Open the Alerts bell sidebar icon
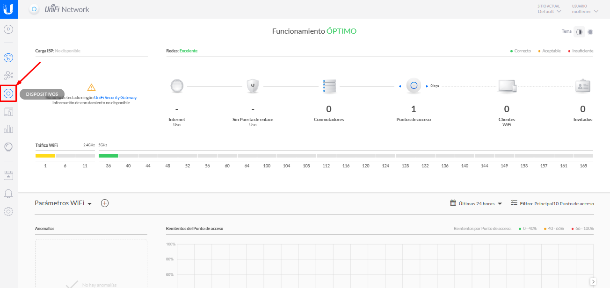 point(8,194)
